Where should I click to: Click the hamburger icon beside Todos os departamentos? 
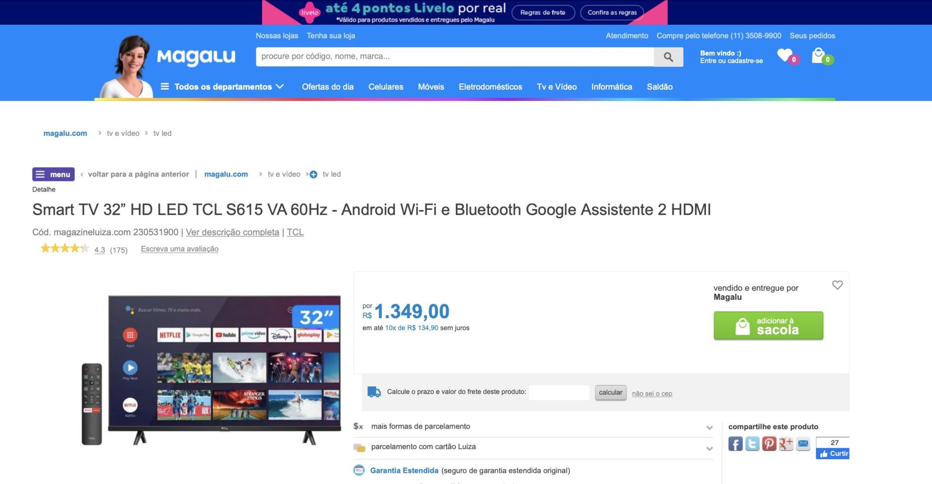(165, 86)
